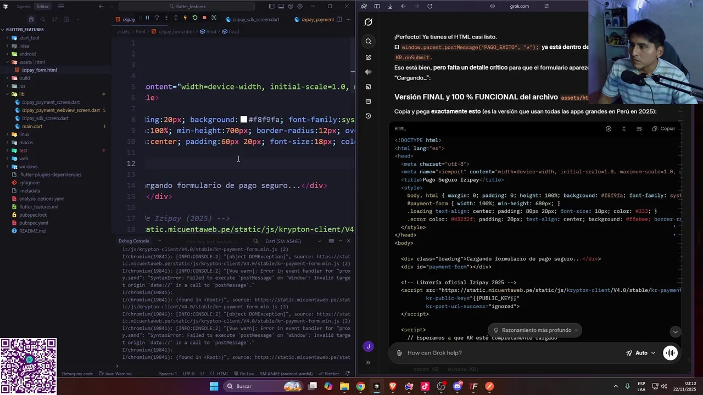Viewport: 703px width, 395px height.
Task: Open Extensions icon in sidebar
Action: (66, 19)
